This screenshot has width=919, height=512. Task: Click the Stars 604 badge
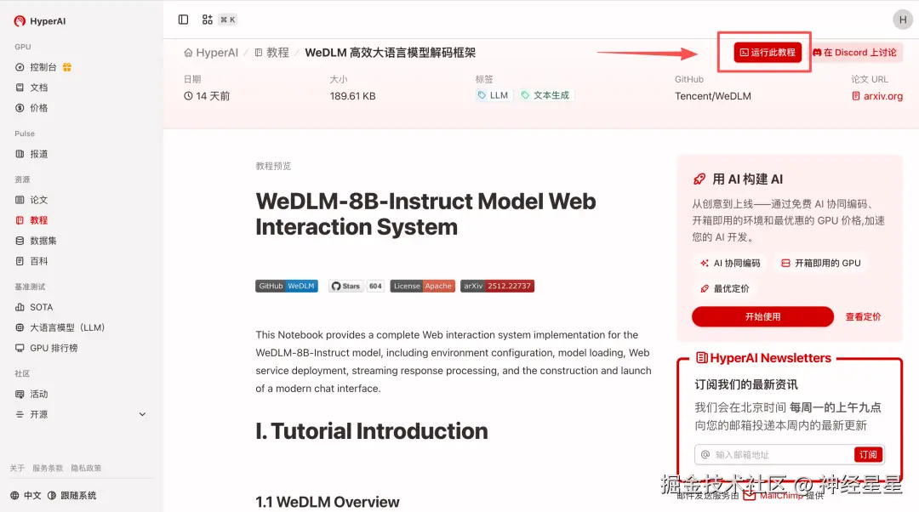click(357, 286)
